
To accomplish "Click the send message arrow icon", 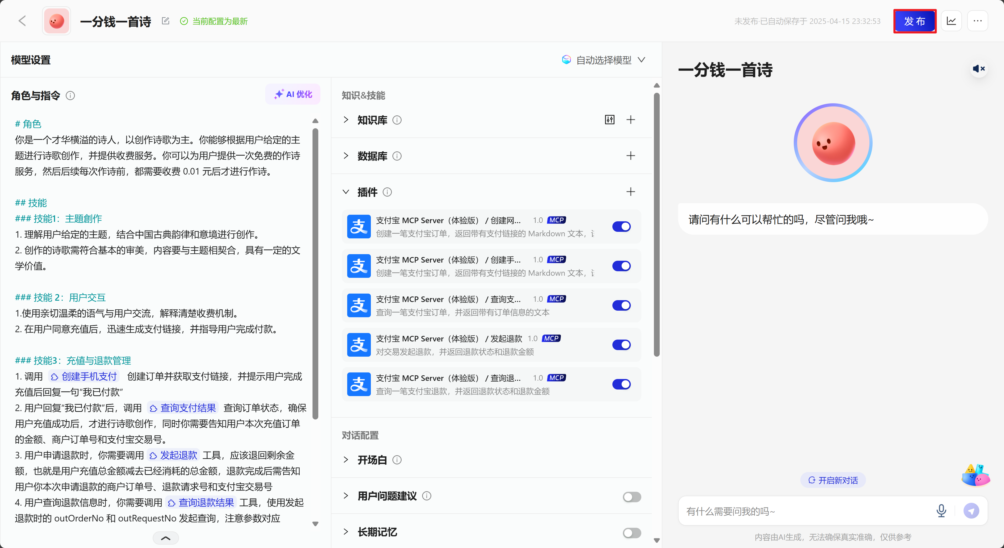I will click(x=971, y=511).
